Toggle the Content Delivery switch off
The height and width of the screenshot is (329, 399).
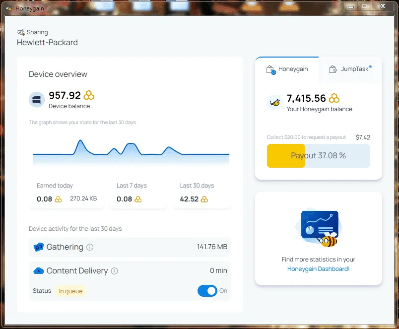(207, 291)
